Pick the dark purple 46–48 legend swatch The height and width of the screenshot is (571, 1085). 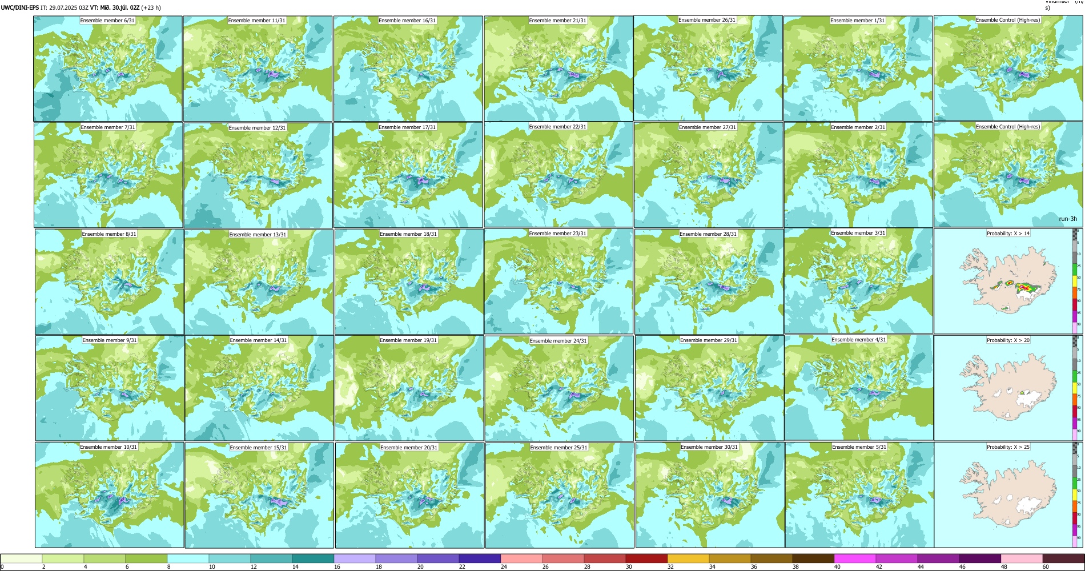tap(980, 558)
